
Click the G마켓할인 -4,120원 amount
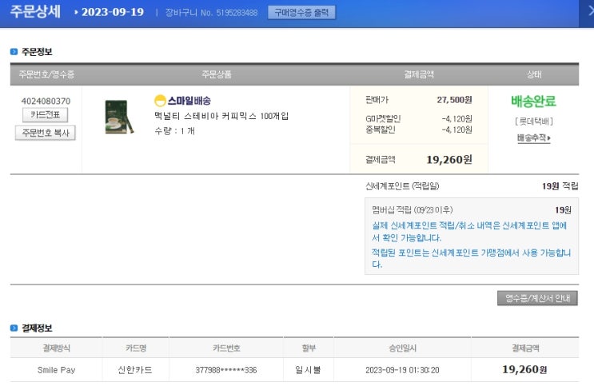click(x=456, y=119)
